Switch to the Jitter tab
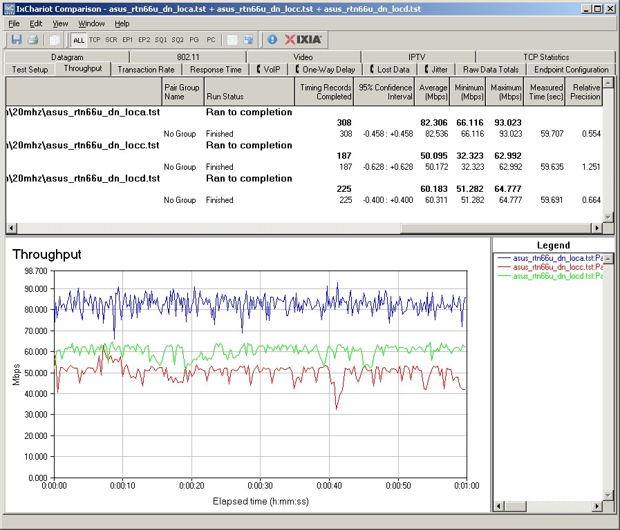The width and height of the screenshot is (620, 530). (x=436, y=70)
